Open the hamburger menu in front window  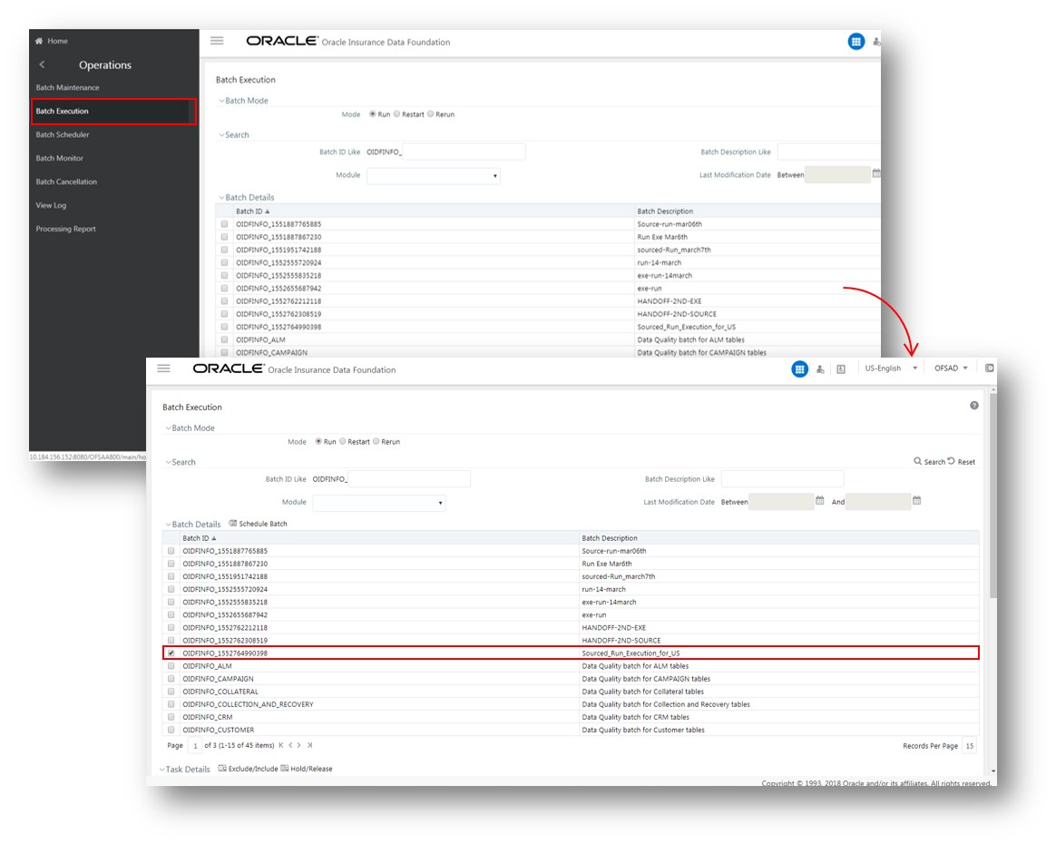(x=163, y=368)
